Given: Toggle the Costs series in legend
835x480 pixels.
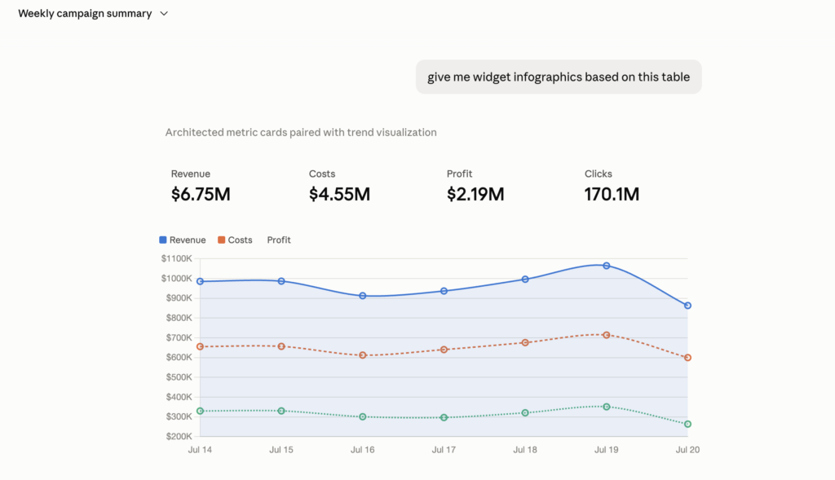Looking at the screenshot, I should coord(235,240).
